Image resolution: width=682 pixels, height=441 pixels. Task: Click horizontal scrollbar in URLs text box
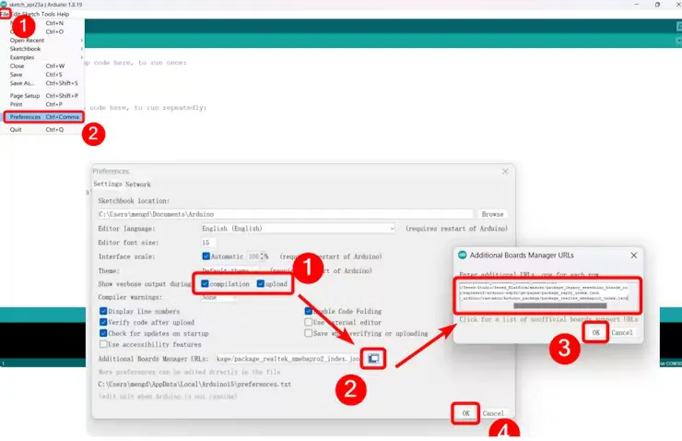coord(559,305)
